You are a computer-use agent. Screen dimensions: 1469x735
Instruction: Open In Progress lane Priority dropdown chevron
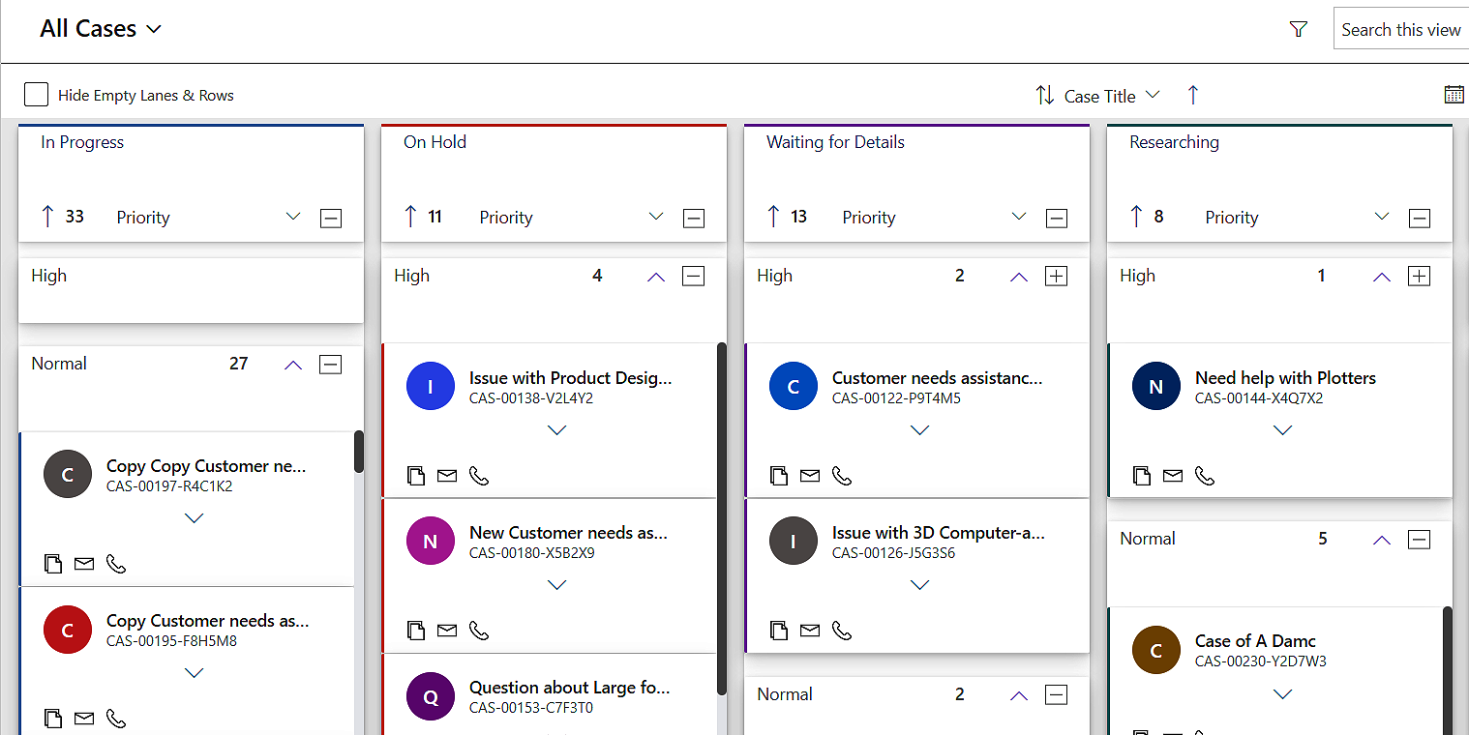(x=293, y=217)
